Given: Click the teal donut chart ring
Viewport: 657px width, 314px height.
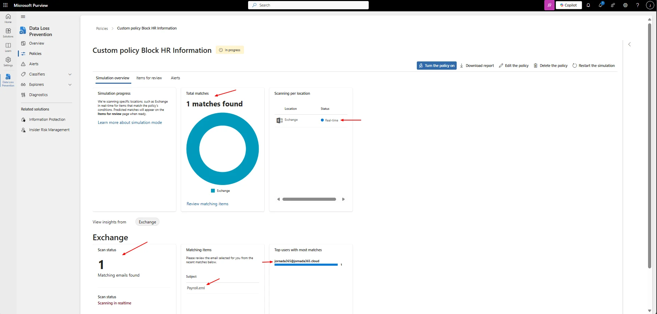Looking at the screenshot, I should [x=192, y=149].
